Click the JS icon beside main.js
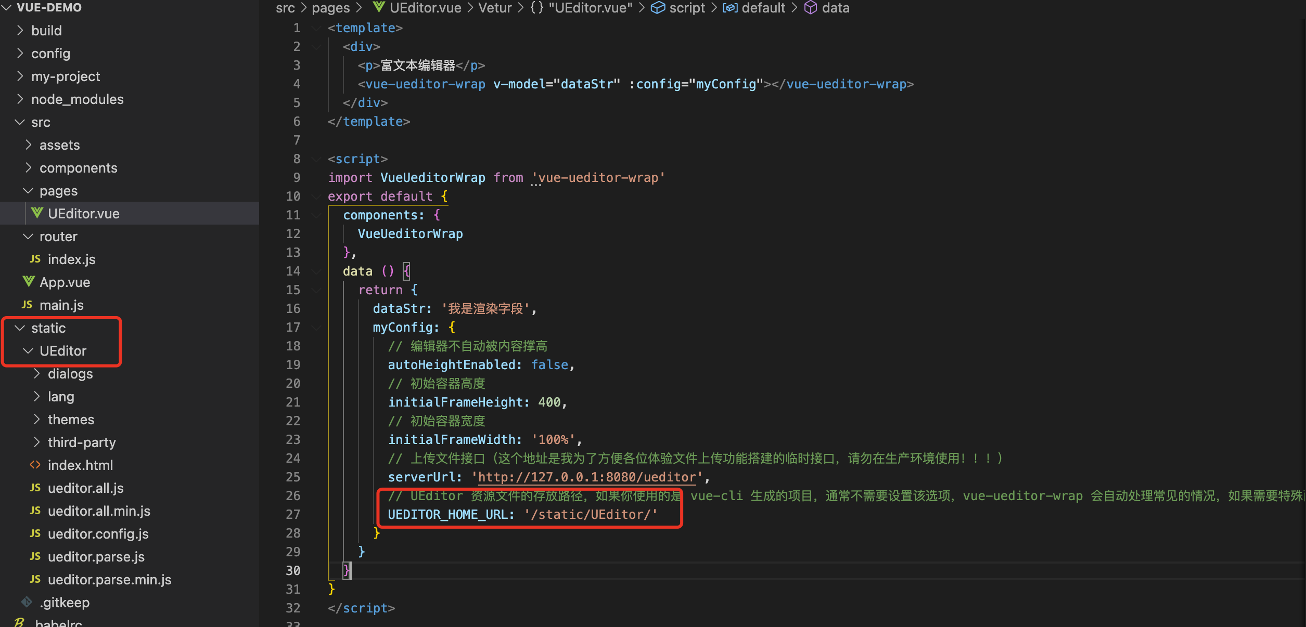 coord(27,305)
